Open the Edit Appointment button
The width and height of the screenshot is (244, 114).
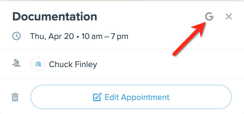[x=131, y=97]
